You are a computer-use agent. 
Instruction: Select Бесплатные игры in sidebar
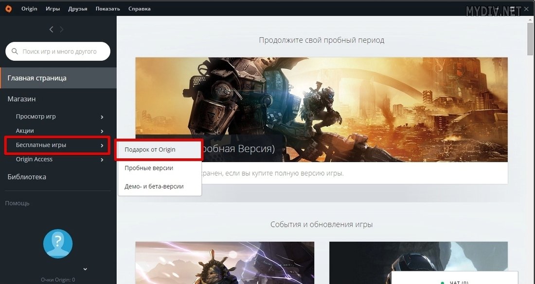point(41,145)
